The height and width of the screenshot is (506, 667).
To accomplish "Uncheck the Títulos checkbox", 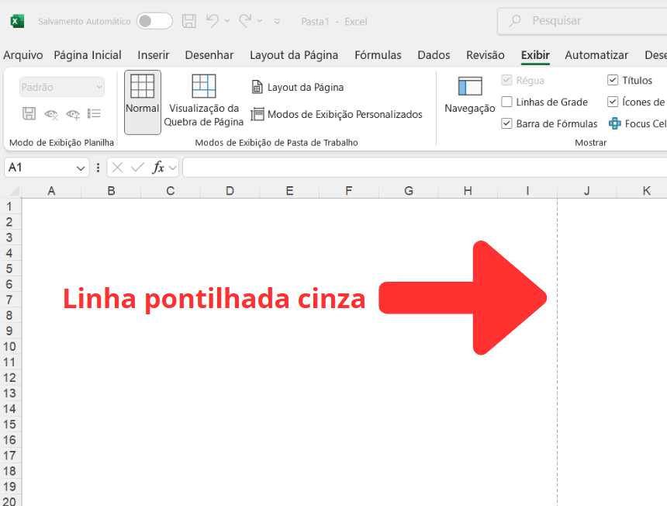I will coord(613,80).
